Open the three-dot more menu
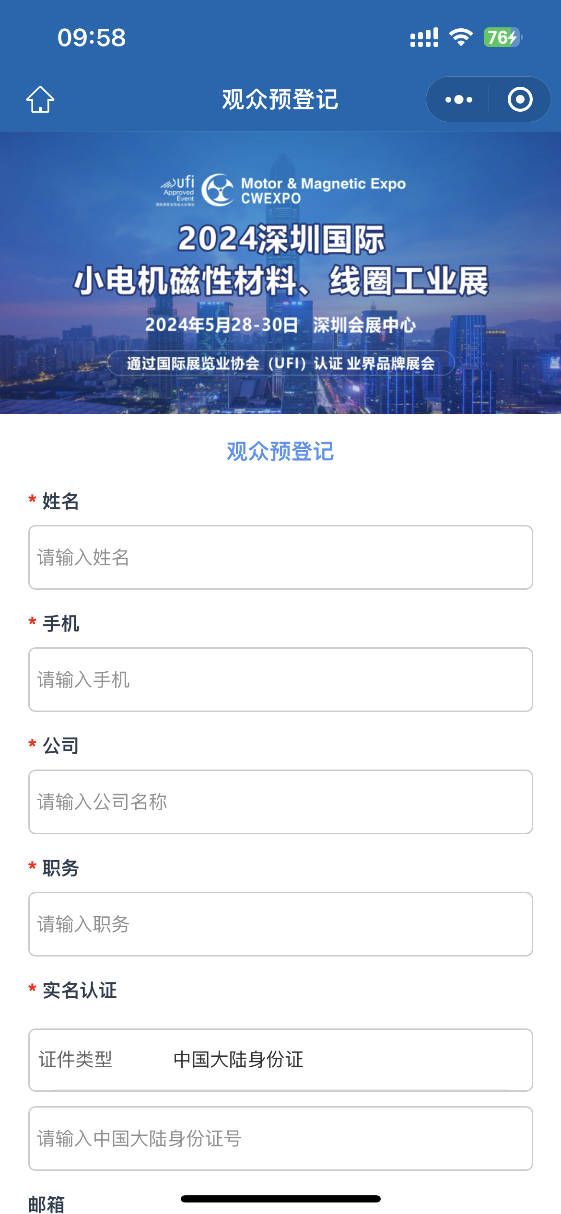 pyautogui.click(x=458, y=100)
